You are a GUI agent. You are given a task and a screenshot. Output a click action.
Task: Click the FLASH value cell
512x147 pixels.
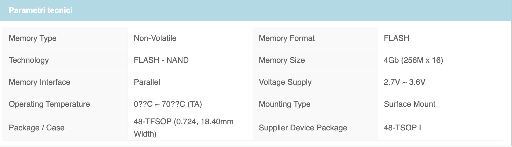pos(440,38)
